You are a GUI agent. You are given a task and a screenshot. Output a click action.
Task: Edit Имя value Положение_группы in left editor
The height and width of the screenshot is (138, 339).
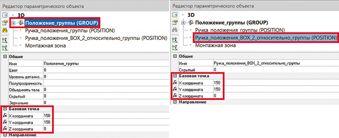click(x=105, y=64)
